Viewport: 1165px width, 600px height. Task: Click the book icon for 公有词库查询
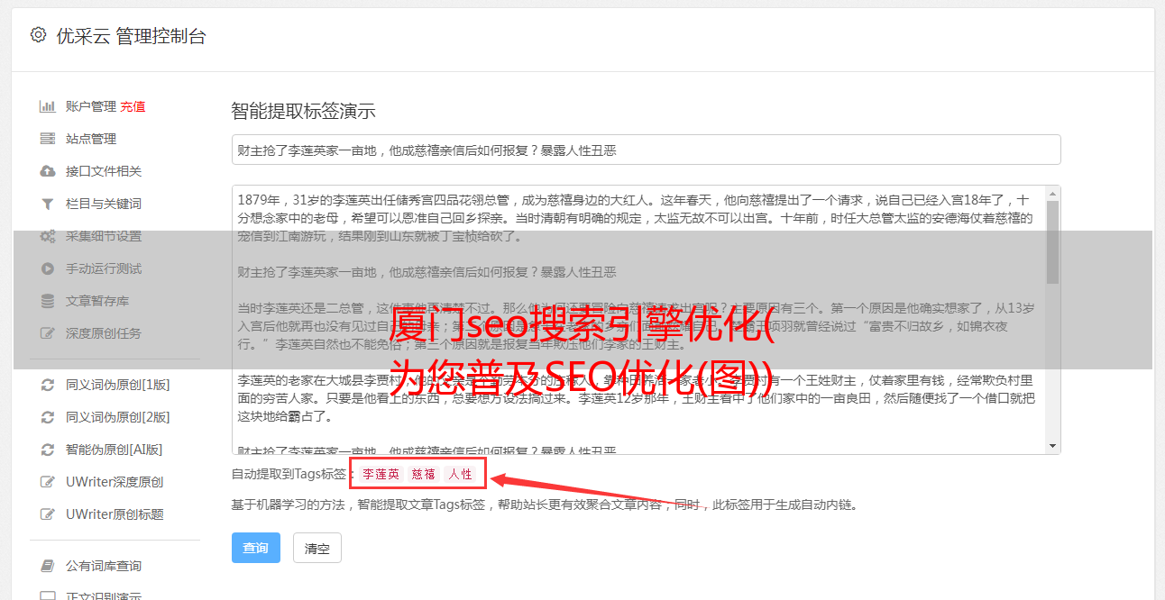coord(48,566)
